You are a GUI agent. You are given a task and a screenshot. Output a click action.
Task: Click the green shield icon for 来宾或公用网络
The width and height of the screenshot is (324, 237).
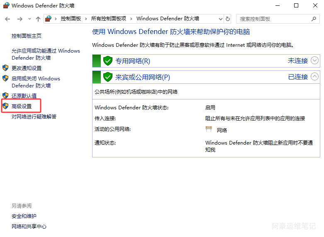[108, 77]
